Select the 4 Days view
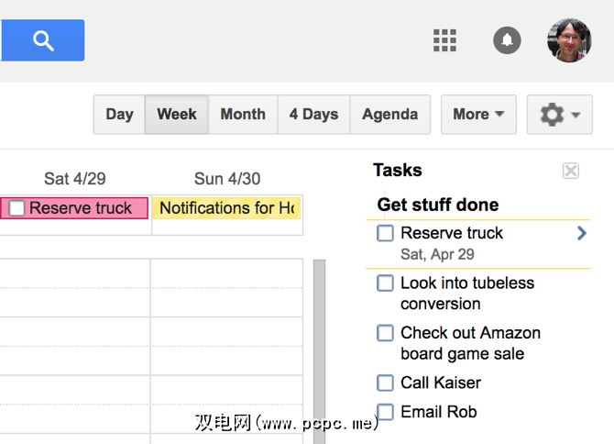 pos(313,115)
